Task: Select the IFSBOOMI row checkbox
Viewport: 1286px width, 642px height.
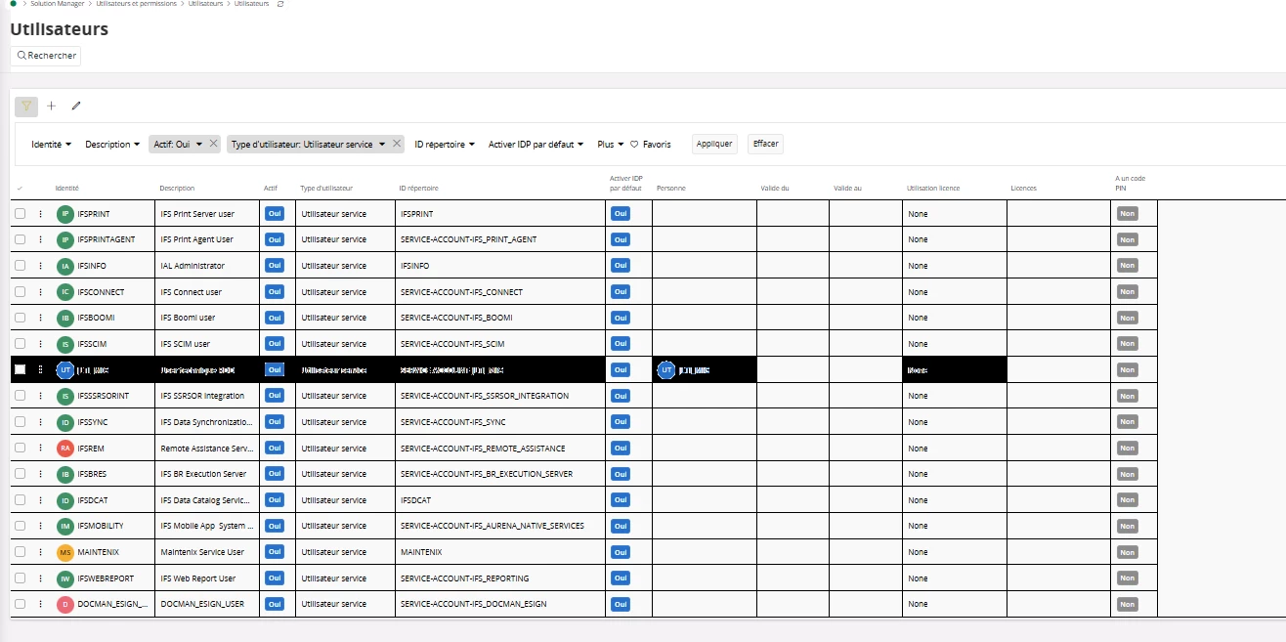Action: pyautogui.click(x=20, y=318)
